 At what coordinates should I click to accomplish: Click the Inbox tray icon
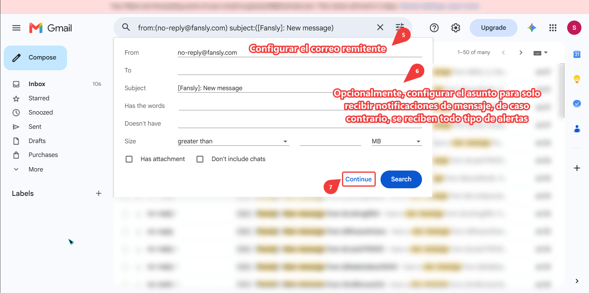[16, 84]
